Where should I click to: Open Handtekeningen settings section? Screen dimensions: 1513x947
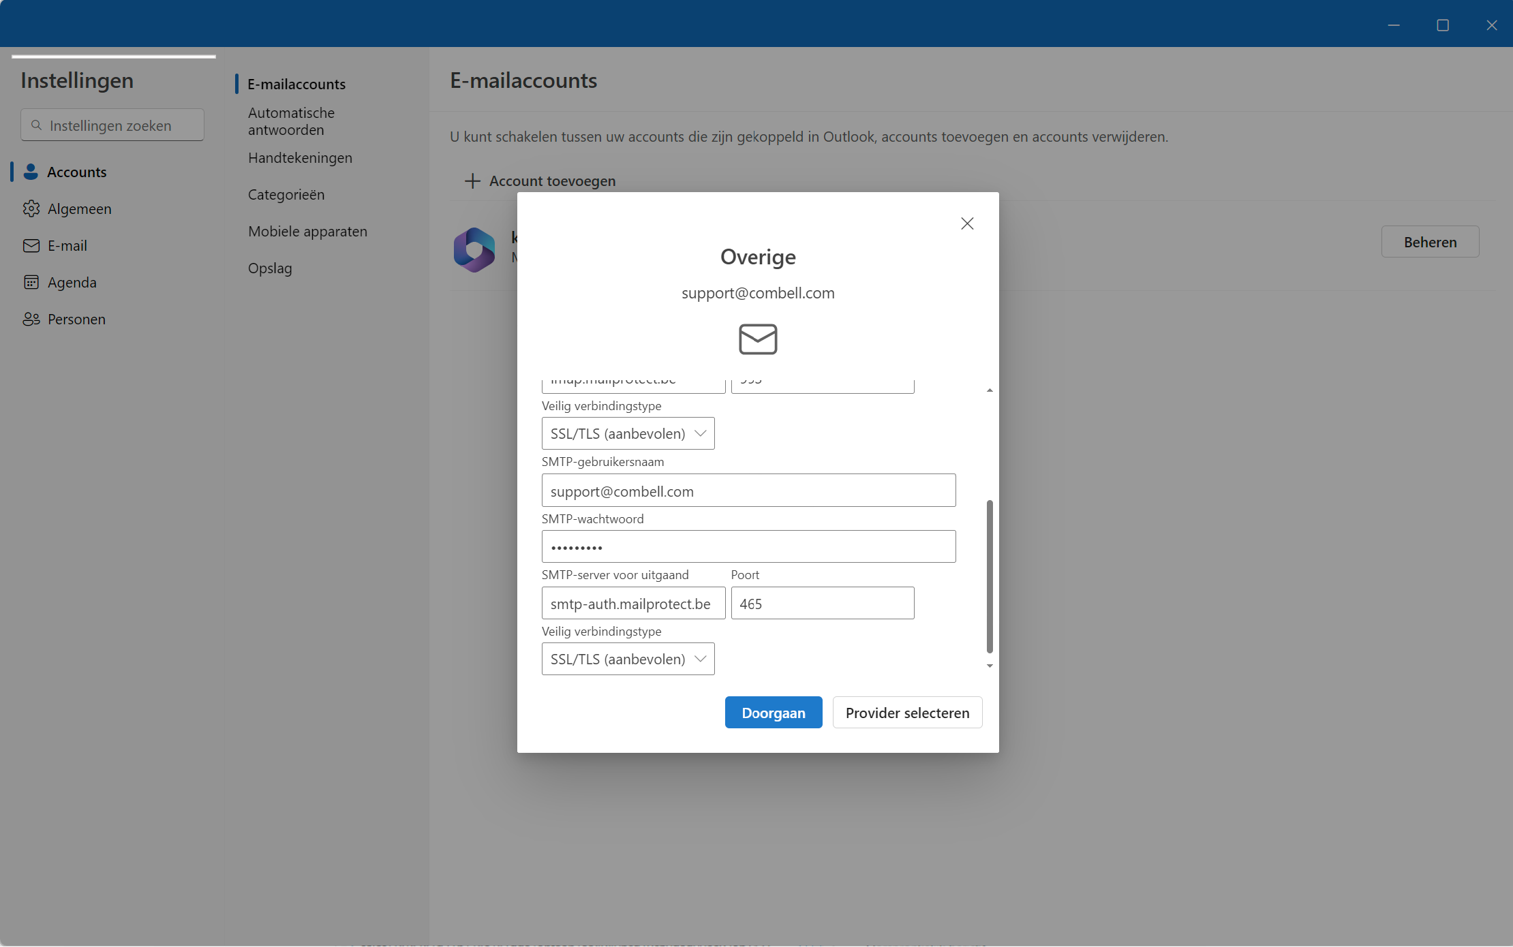[x=300, y=157]
